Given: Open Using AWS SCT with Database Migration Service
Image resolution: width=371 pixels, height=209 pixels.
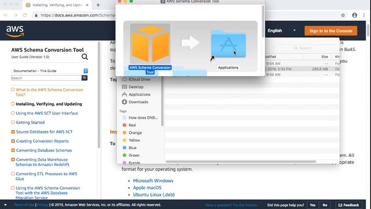Looking at the screenshot, I should [x=48, y=193].
